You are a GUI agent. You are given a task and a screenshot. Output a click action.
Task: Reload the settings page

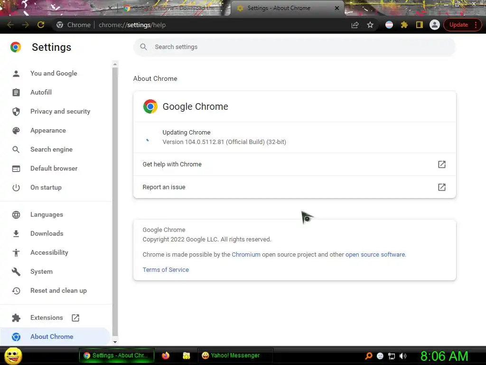pyautogui.click(x=41, y=25)
